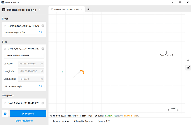Add a new tab with plus icon
The image size is (191, 125).
point(88,9)
